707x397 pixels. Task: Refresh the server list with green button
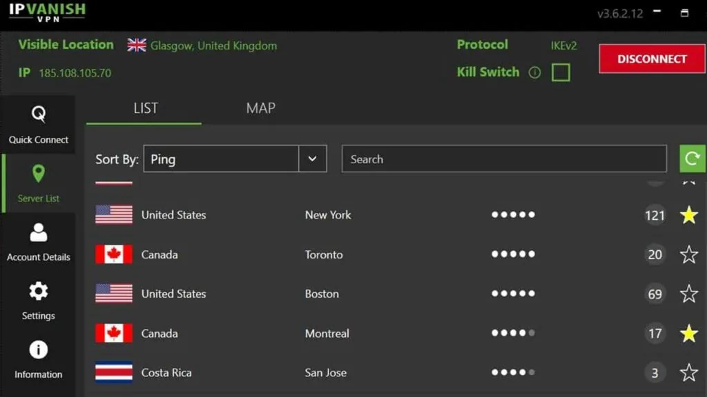[693, 159]
